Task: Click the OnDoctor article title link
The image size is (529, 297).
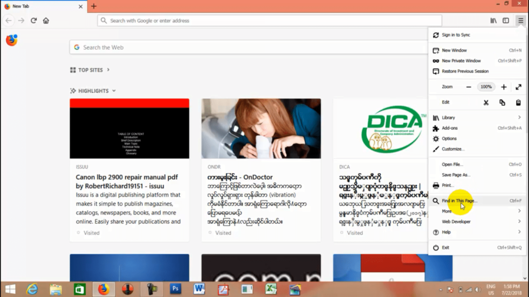Action: click(240, 177)
